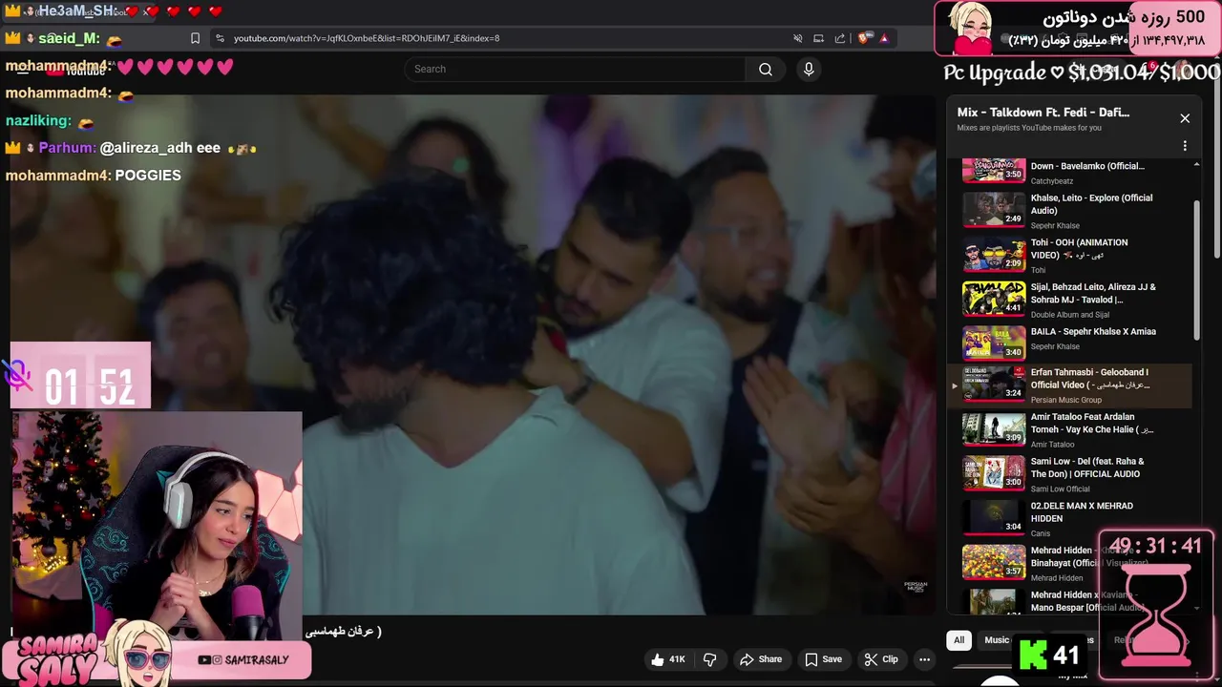Play 02.DELE MAN X MEHRAD HIDDEN item
Screen dimensions: 1222x687
(x=1069, y=519)
